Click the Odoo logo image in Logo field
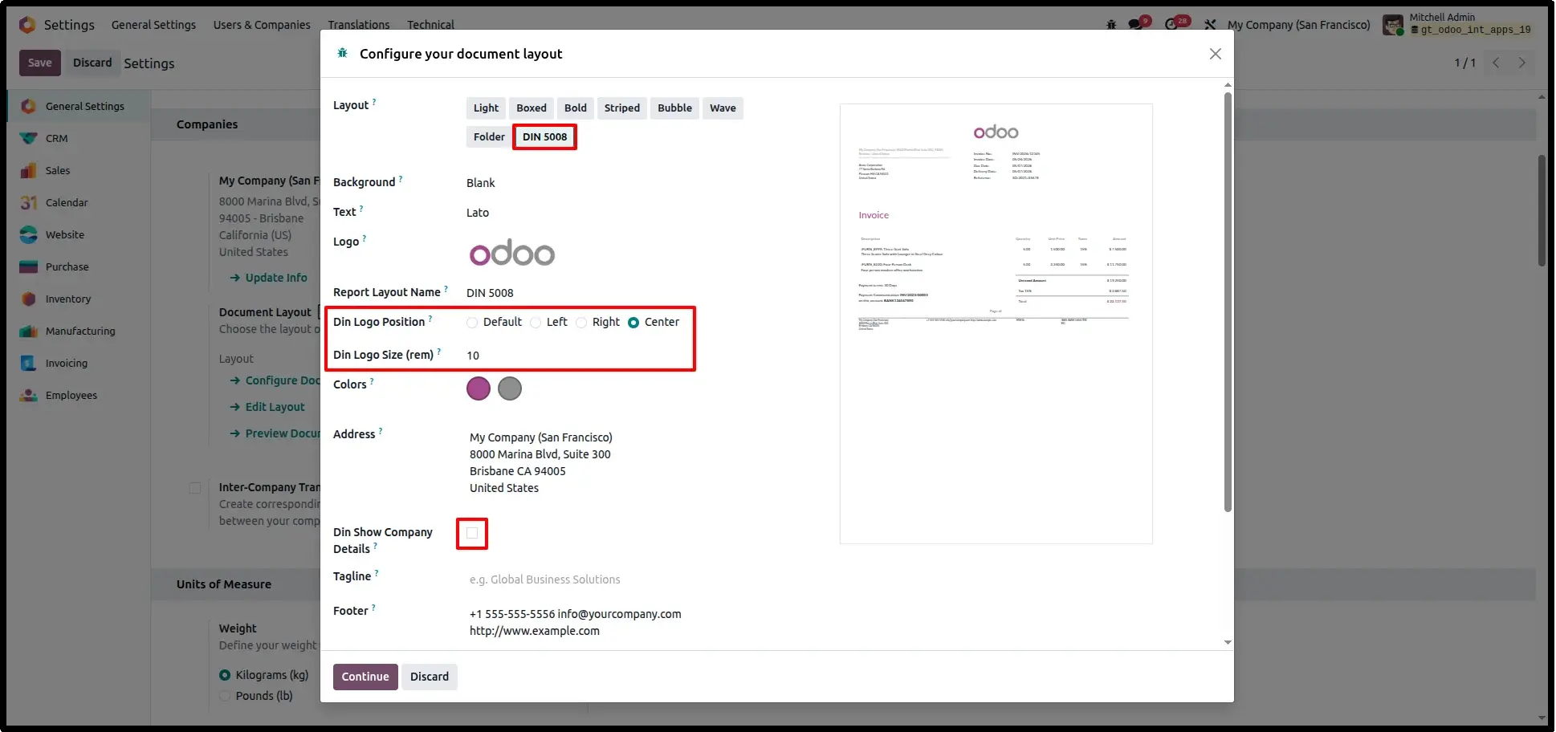This screenshot has width=1556, height=732. pos(511,254)
